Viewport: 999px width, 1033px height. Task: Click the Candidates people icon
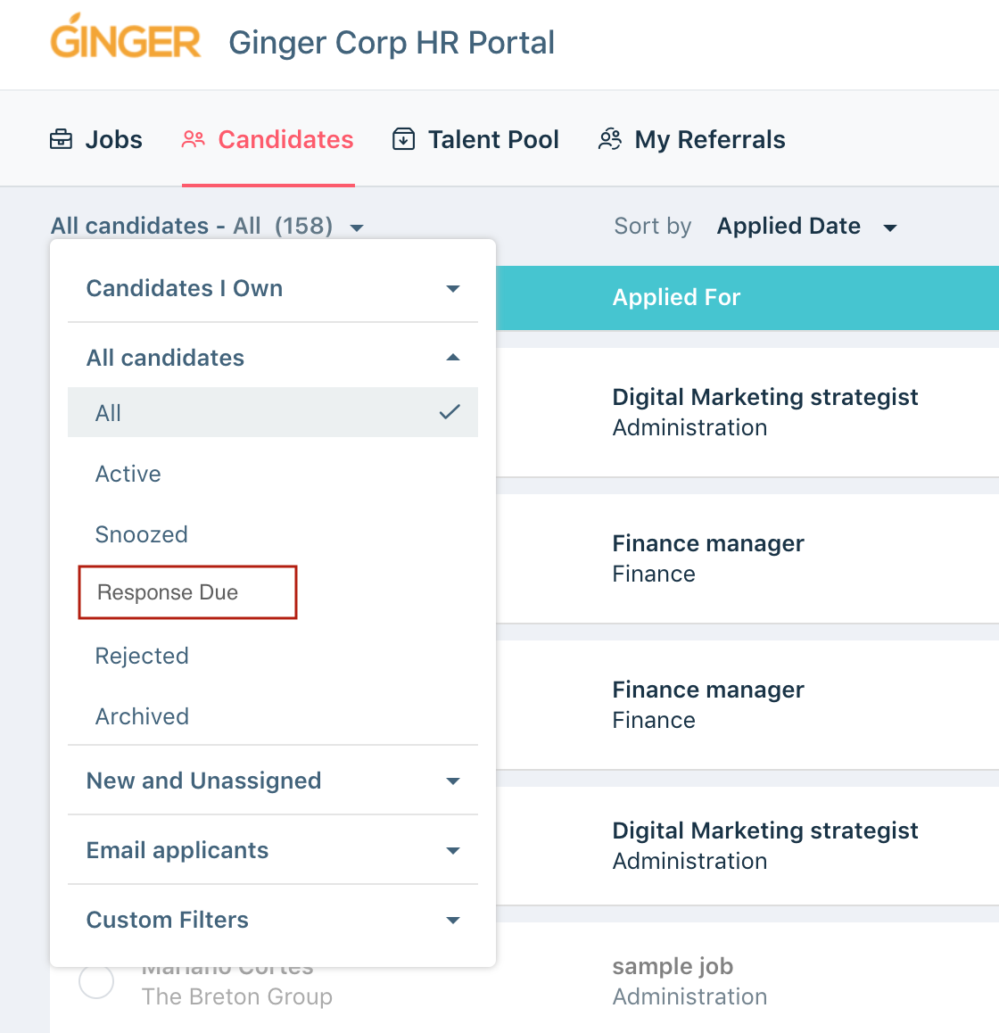coord(194,140)
